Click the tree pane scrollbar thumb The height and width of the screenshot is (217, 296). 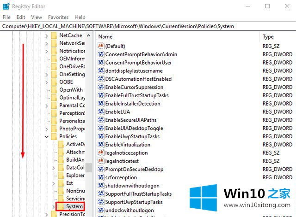tap(88, 168)
